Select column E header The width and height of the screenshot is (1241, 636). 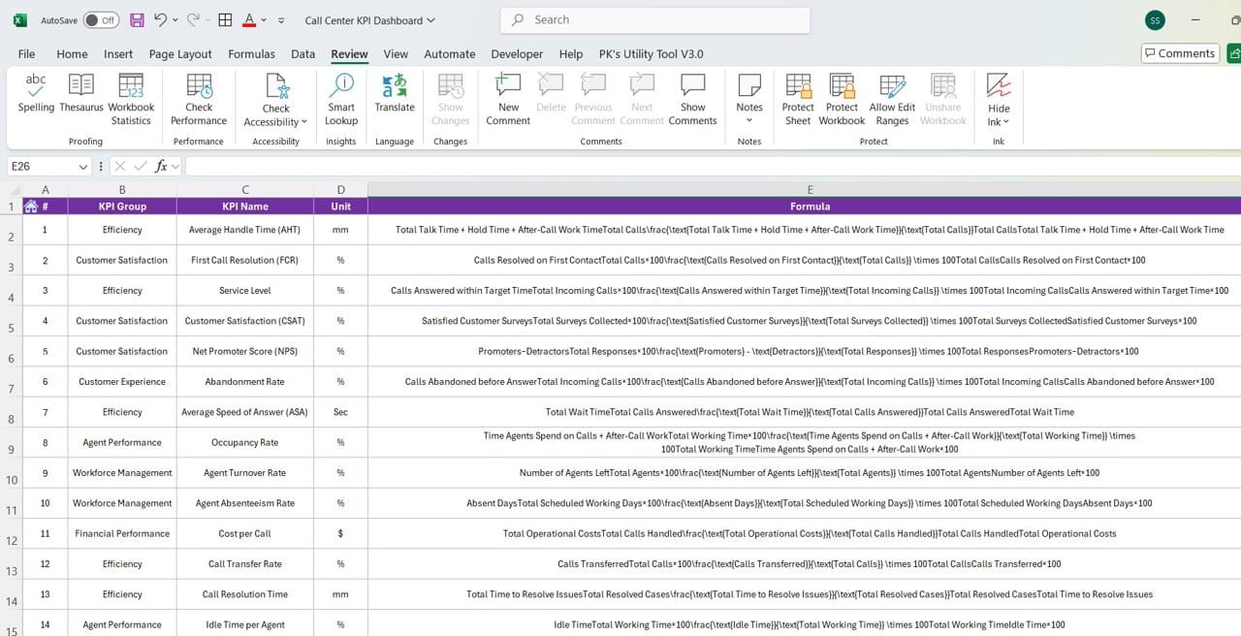(x=805, y=190)
